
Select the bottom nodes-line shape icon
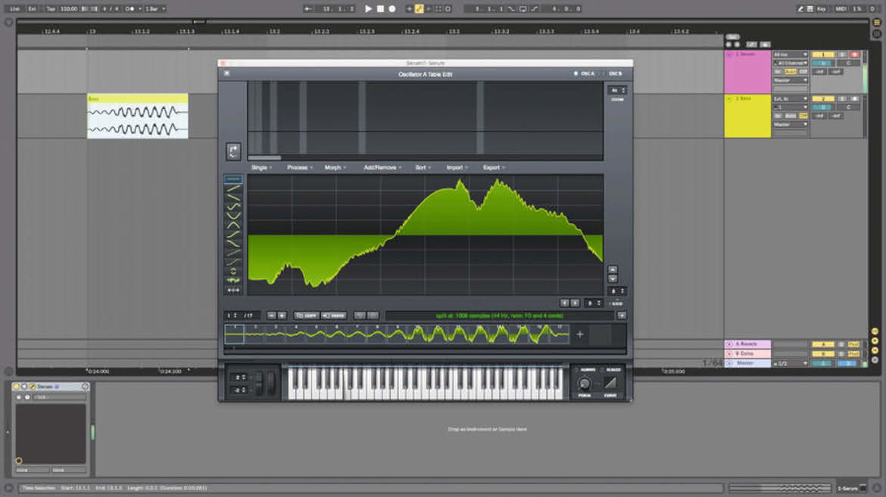pos(233,290)
